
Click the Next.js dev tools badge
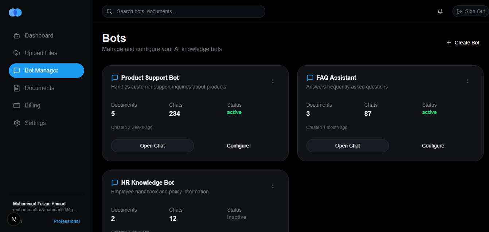(x=14, y=219)
